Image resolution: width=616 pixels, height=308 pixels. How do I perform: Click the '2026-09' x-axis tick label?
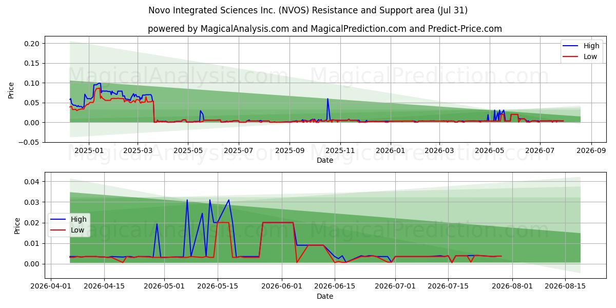click(x=591, y=151)
